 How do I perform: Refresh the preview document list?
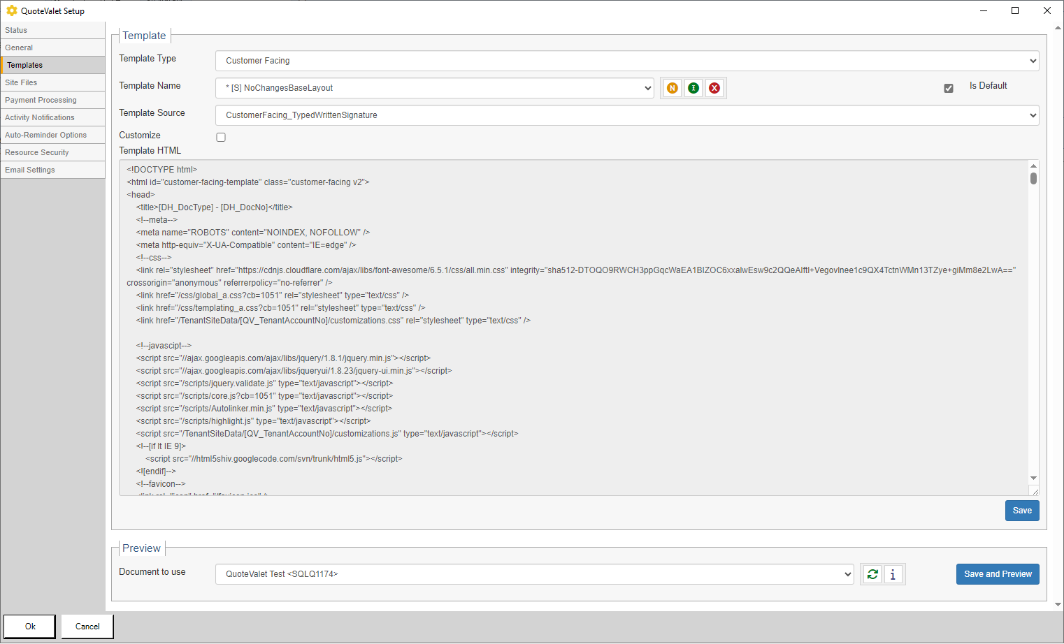872,574
